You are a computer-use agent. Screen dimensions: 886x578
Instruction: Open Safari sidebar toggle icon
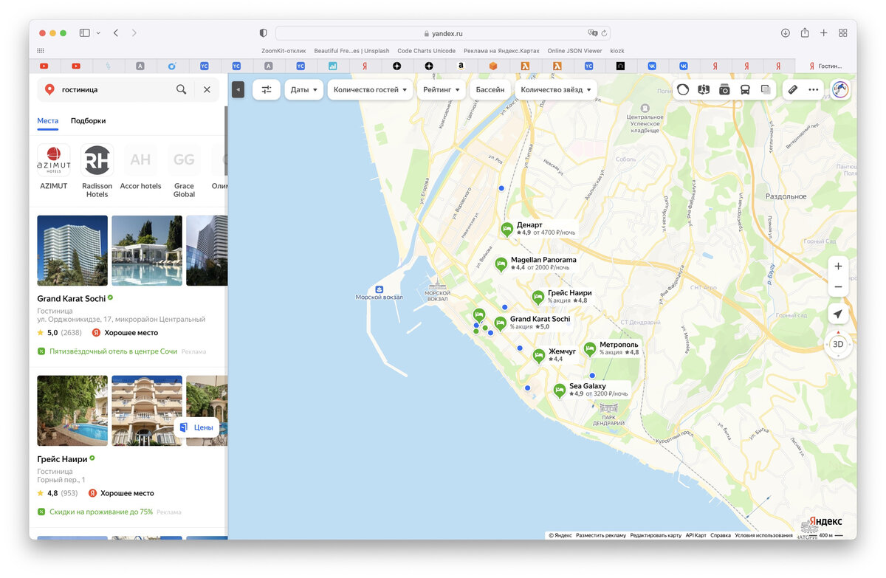tap(85, 33)
